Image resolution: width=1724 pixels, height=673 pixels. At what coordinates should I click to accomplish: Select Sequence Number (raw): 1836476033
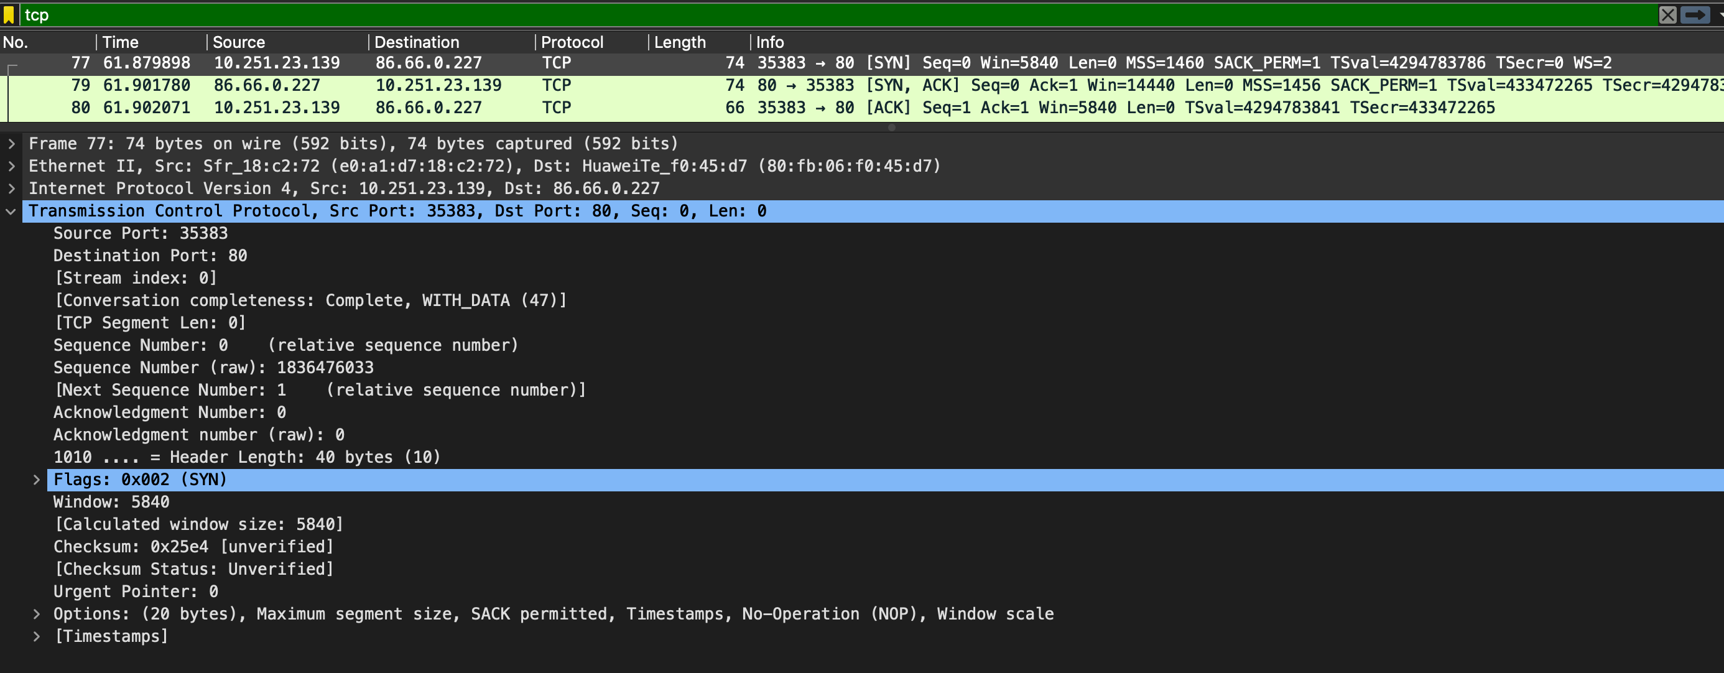pos(213,368)
